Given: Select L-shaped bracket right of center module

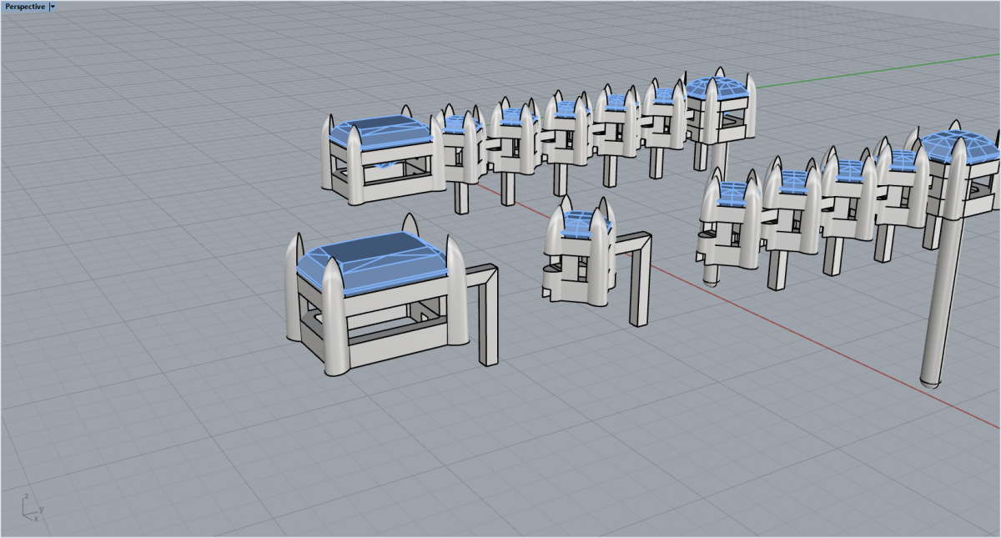Looking at the screenshot, I should 639,275.
